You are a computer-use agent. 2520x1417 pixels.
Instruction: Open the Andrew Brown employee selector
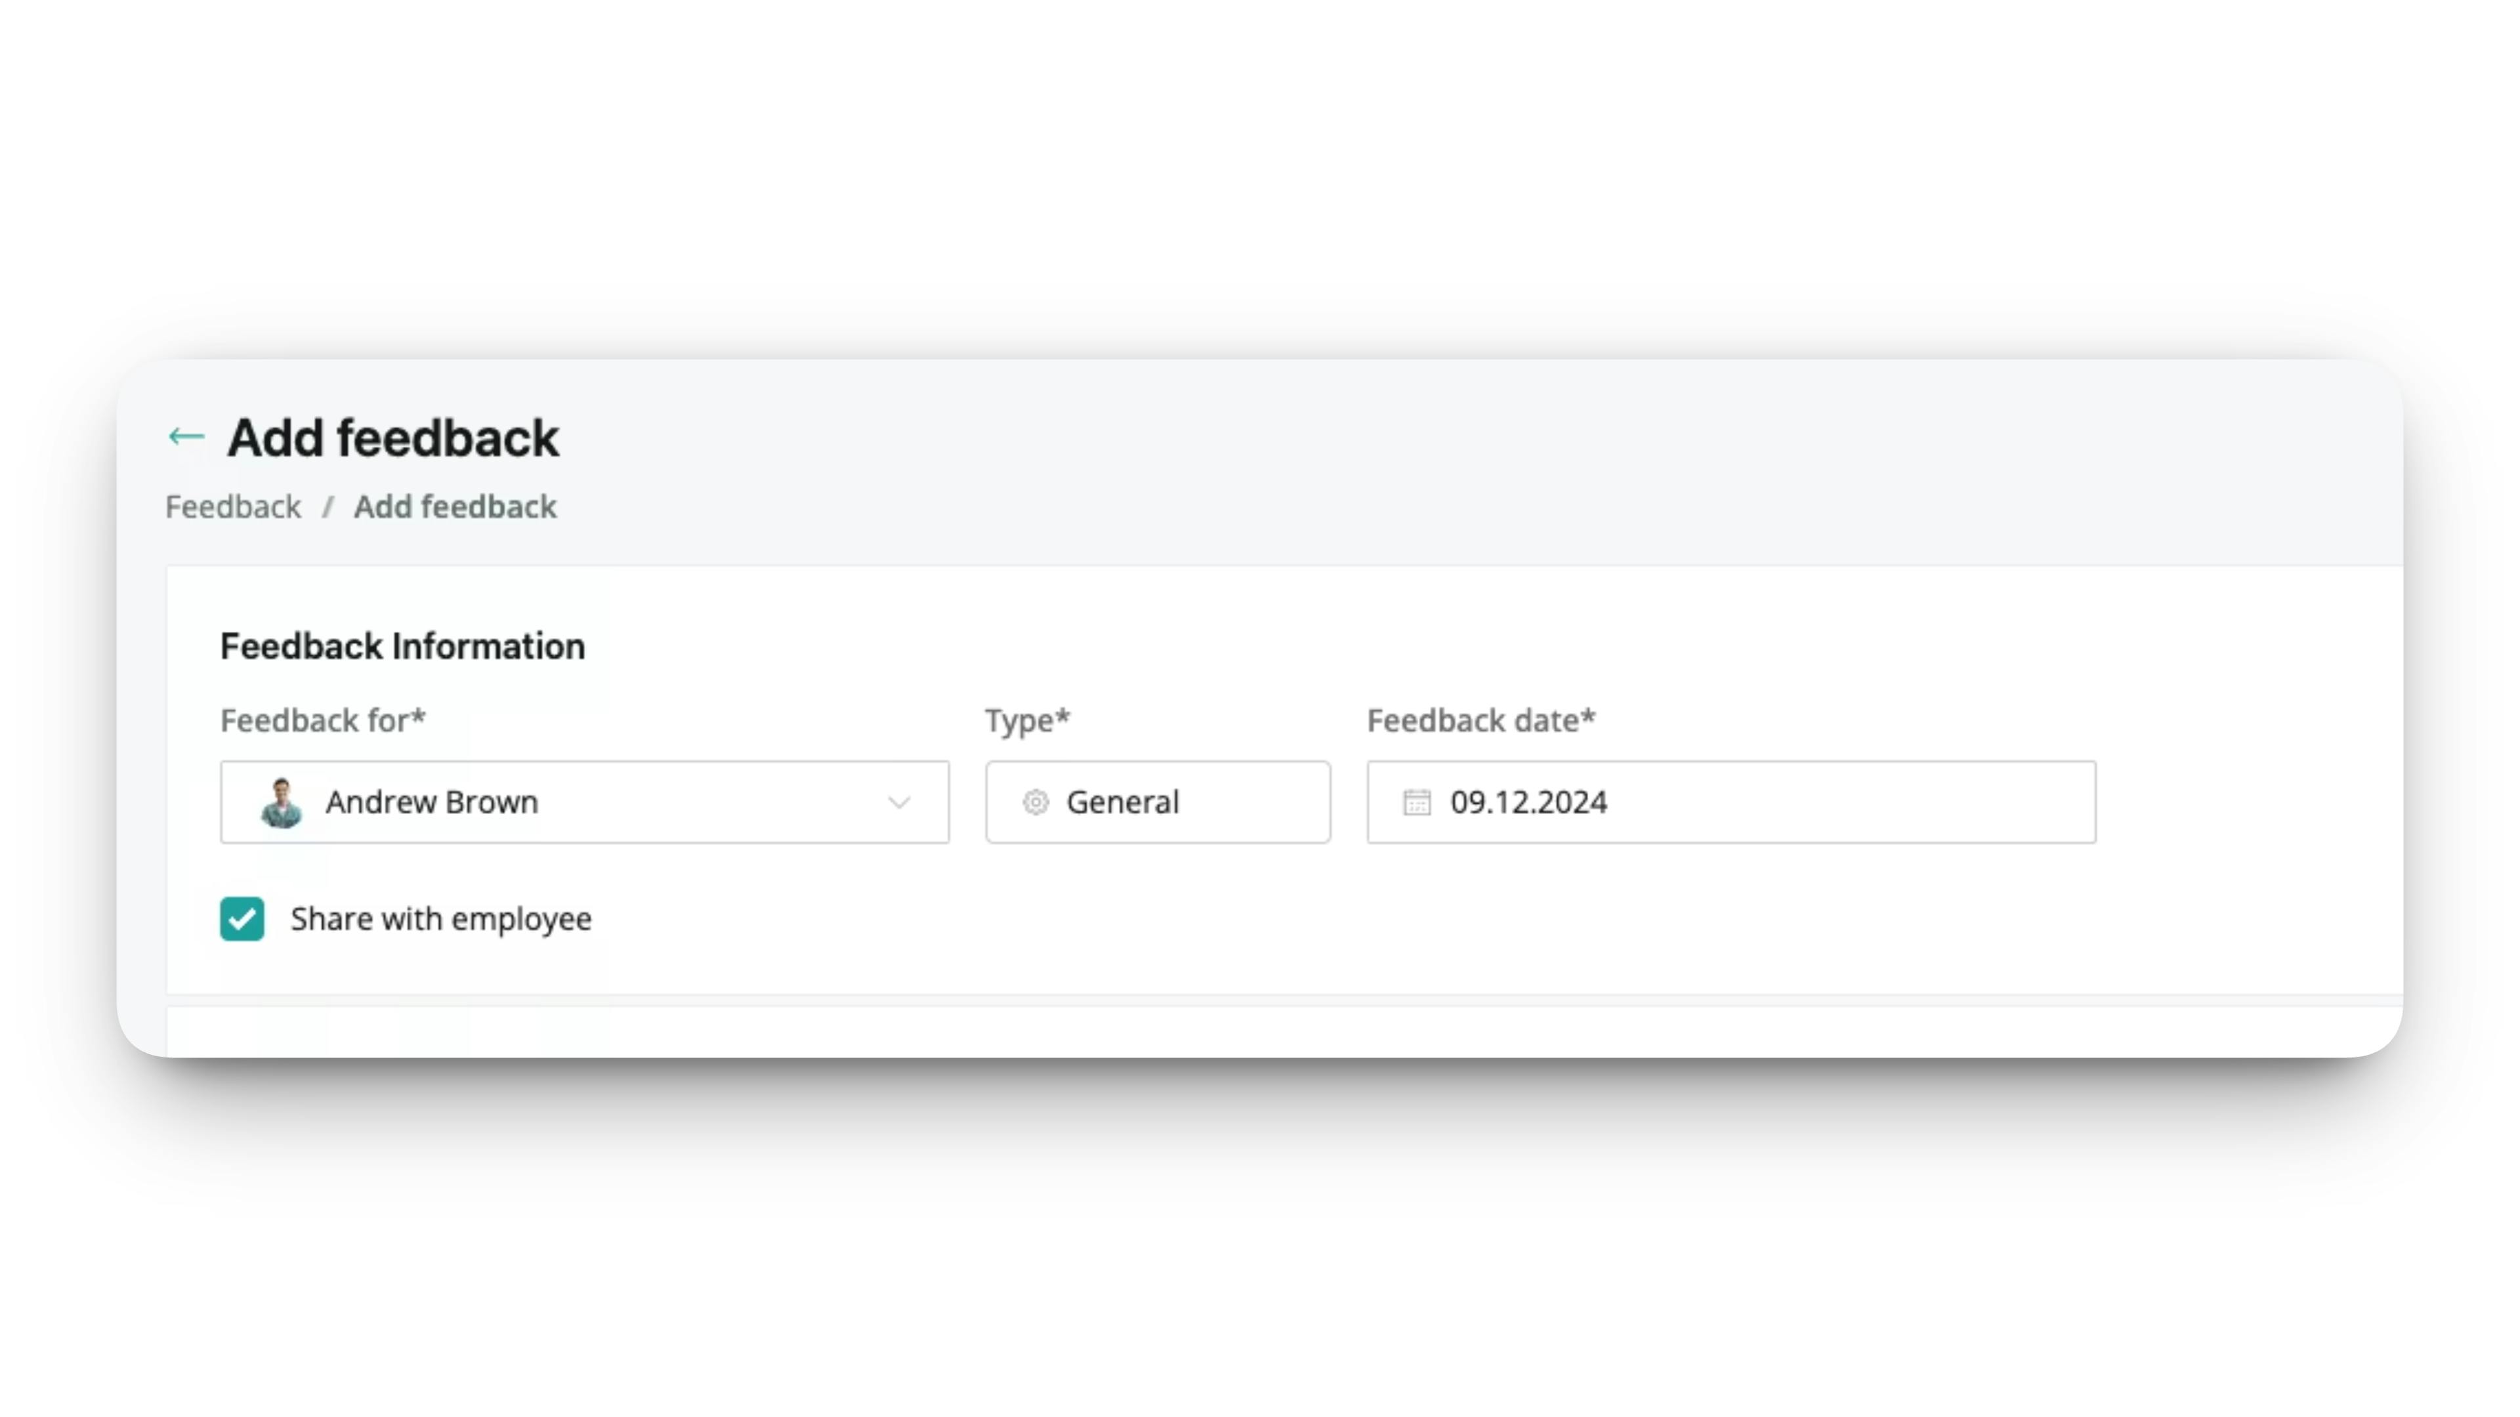pyautogui.click(x=584, y=802)
